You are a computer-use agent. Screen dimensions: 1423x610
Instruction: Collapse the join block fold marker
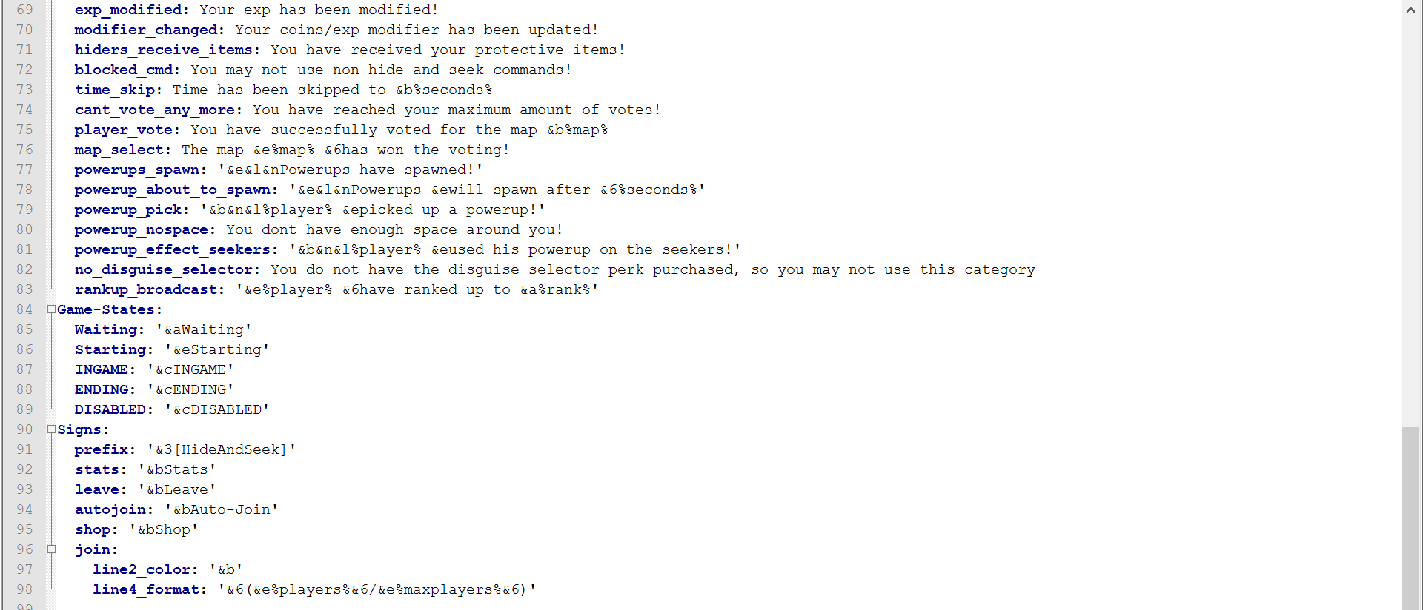[51, 549]
